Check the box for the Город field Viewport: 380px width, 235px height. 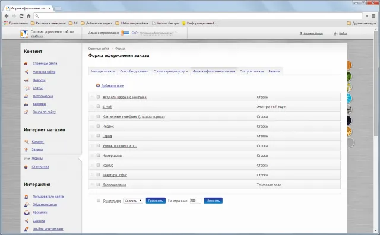(x=98, y=136)
